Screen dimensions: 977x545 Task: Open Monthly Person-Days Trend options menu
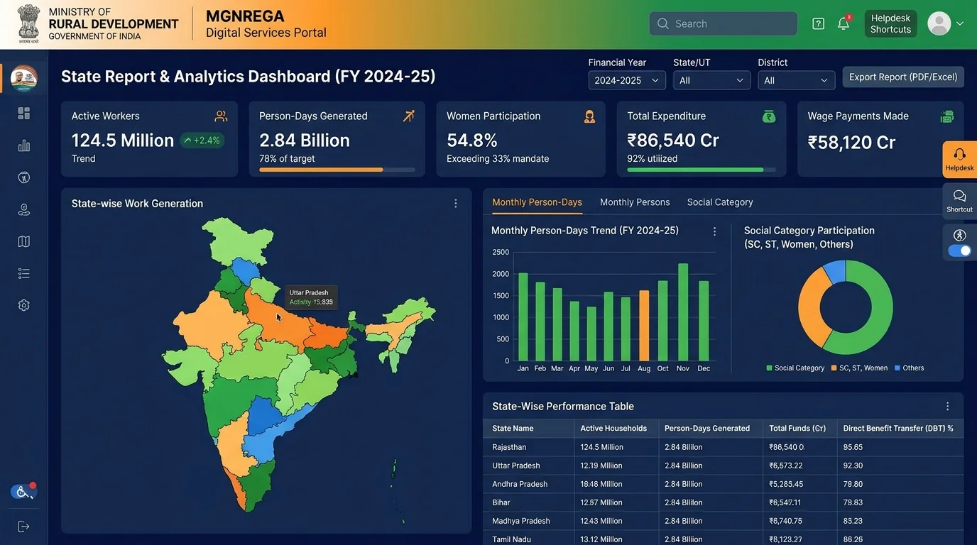pos(714,231)
